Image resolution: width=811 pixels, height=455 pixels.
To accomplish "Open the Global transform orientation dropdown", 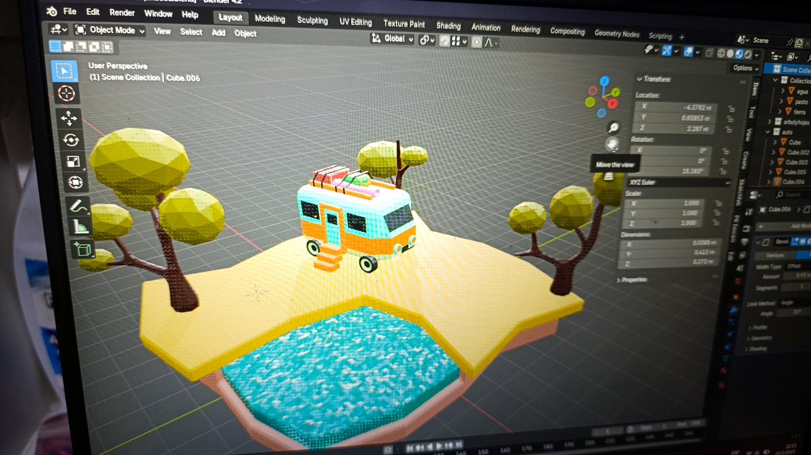I will pos(392,39).
